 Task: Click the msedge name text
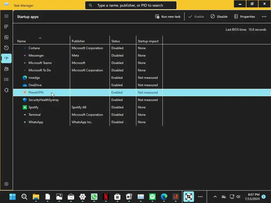[x=34, y=78]
